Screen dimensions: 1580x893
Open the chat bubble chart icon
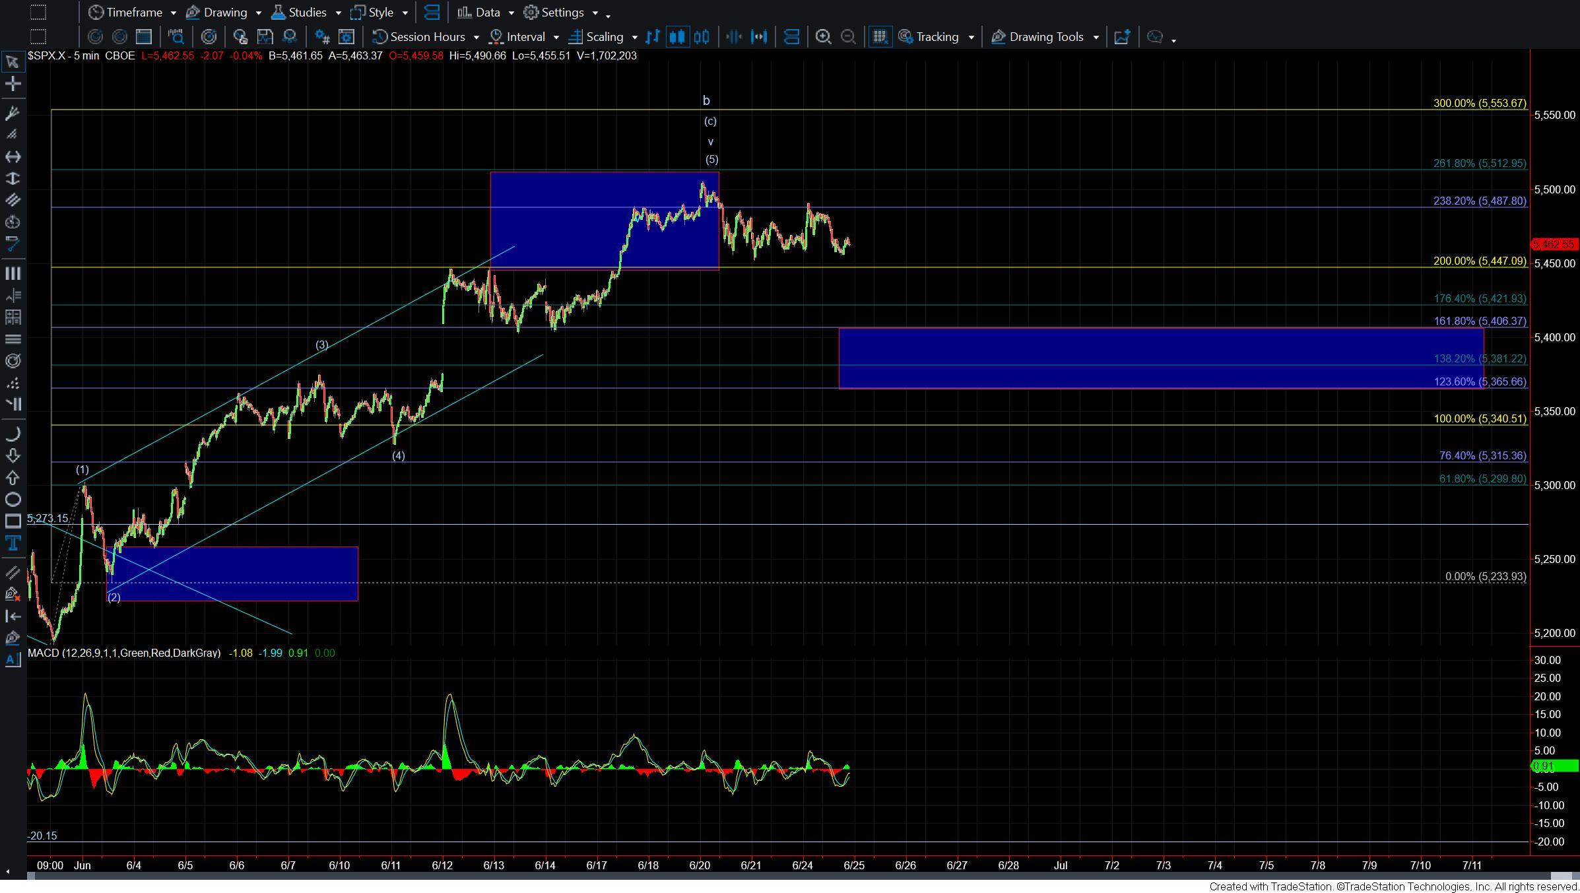pyautogui.click(x=1155, y=37)
